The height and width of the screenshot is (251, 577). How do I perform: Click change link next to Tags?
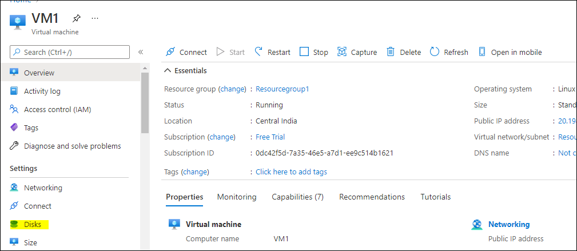tap(196, 172)
